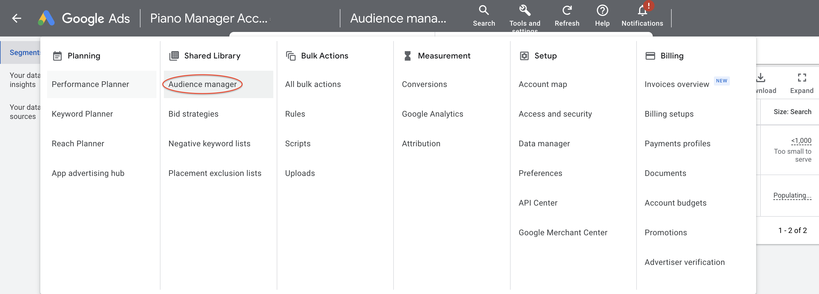Click the Billing card icon
This screenshot has height=294, width=819.
[x=650, y=56]
